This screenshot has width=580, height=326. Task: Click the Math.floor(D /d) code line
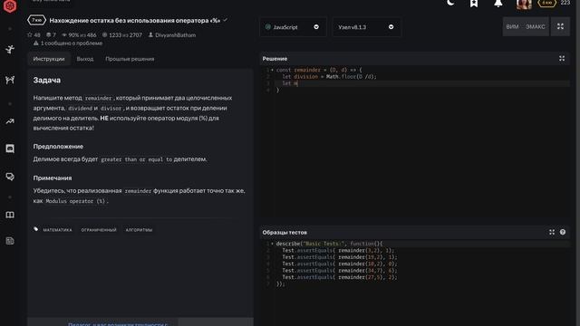(x=329, y=77)
